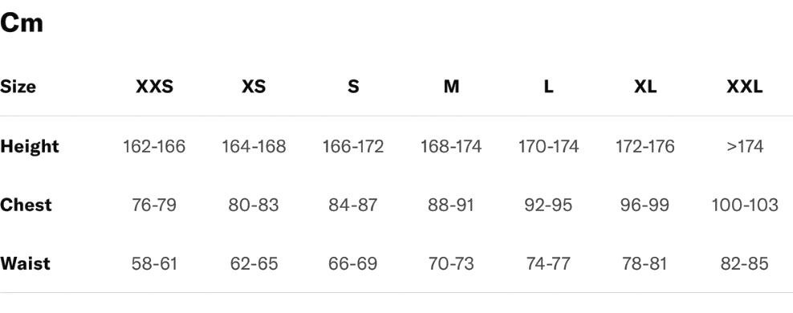Click chest value 88-91 for M
This screenshot has width=793, height=313.
pos(451,205)
